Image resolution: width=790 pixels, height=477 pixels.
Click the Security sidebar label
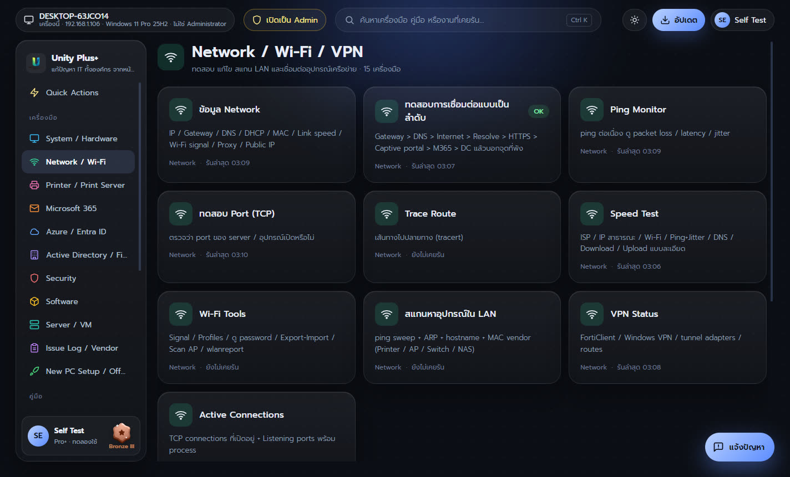click(61, 278)
